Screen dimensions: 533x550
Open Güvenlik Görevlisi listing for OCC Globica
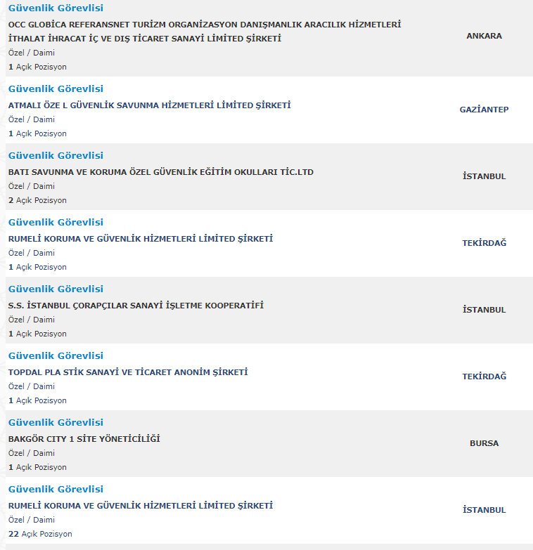coord(56,8)
